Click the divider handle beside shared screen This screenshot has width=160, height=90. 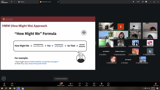pyautogui.click(x=96, y=43)
